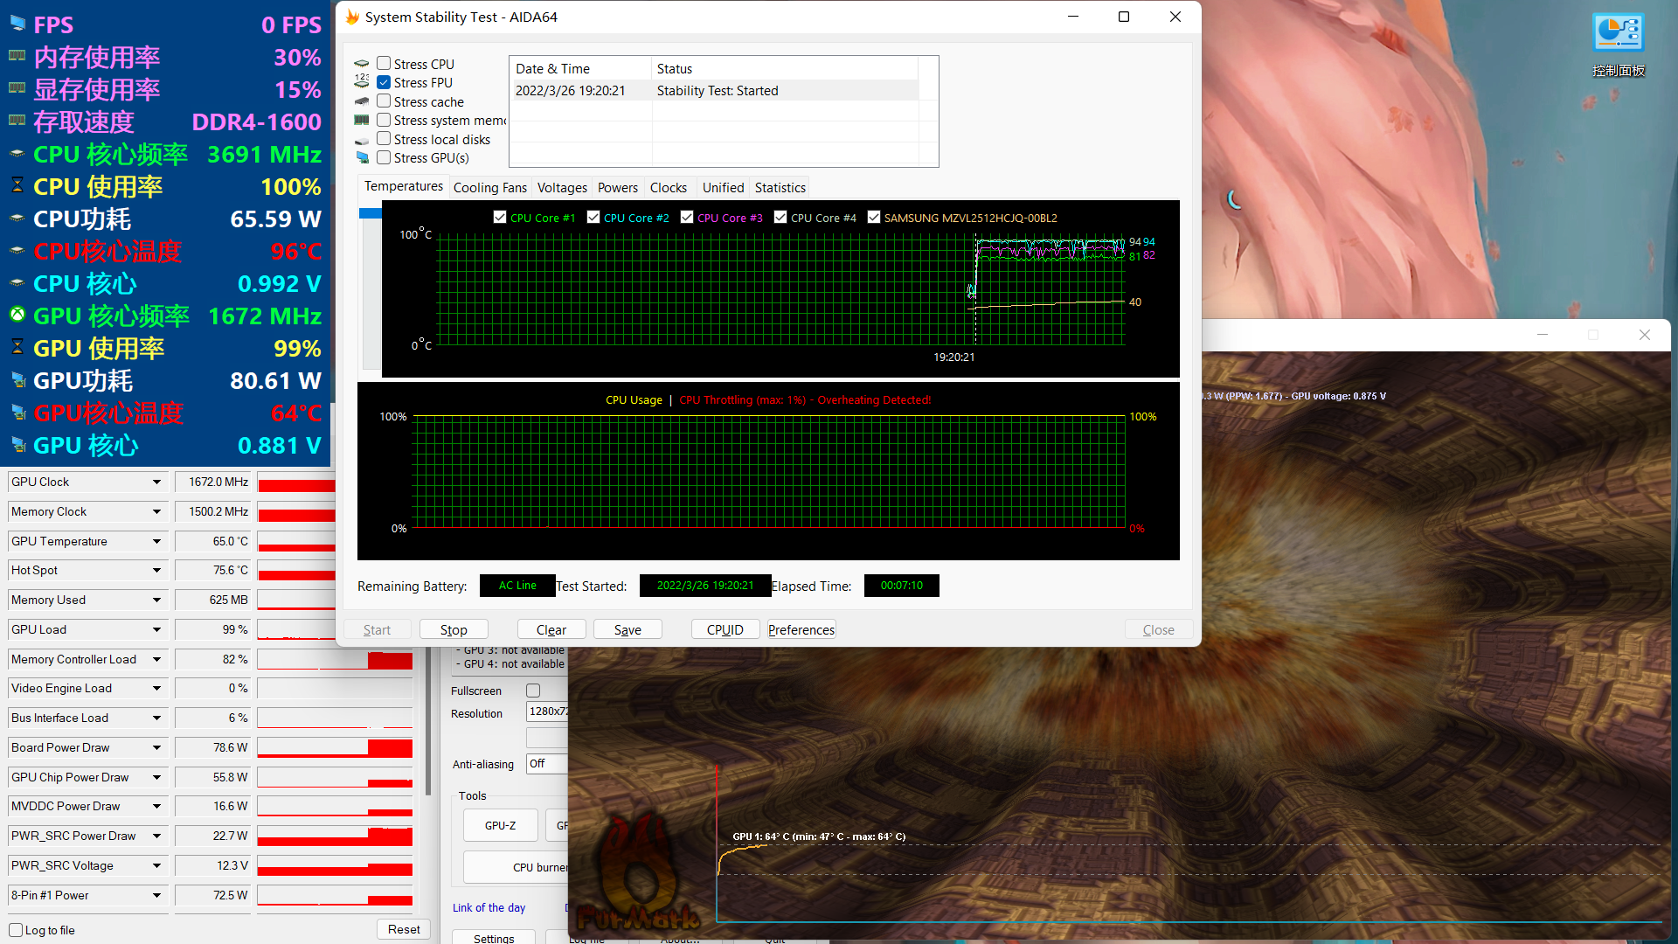
Task: Click the GPU core voltage icon
Action: 17,445
